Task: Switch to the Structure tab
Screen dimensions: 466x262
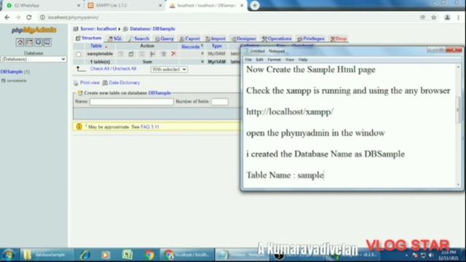Action: pos(89,39)
